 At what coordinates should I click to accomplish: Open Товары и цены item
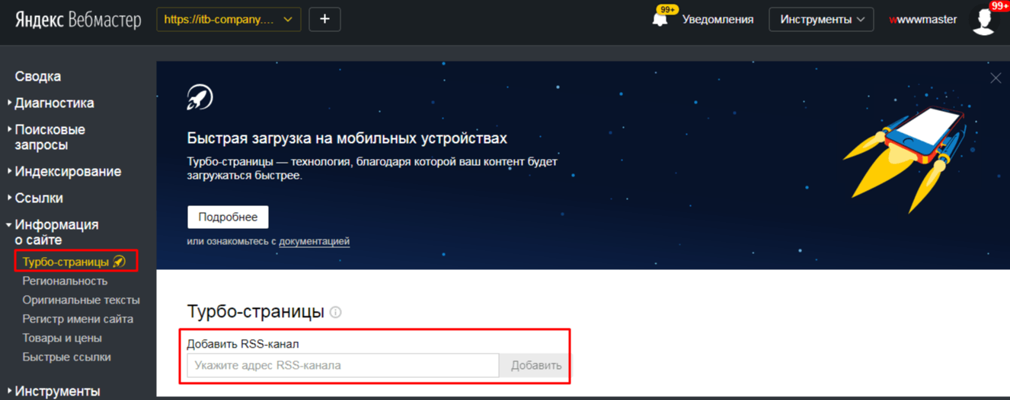pos(62,338)
